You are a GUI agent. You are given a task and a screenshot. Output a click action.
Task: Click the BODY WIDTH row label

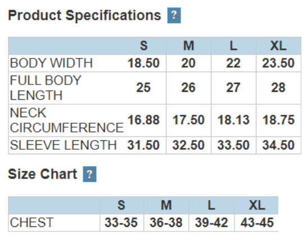(51, 63)
